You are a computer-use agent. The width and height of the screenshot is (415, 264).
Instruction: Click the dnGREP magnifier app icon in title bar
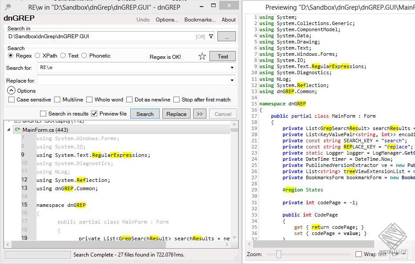[x=8, y=7]
